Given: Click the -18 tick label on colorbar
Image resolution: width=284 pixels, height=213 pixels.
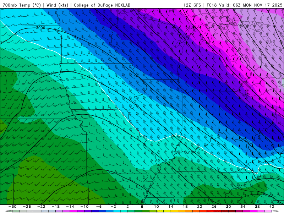Looking at the screenshot, I should (x=56, y=207).
